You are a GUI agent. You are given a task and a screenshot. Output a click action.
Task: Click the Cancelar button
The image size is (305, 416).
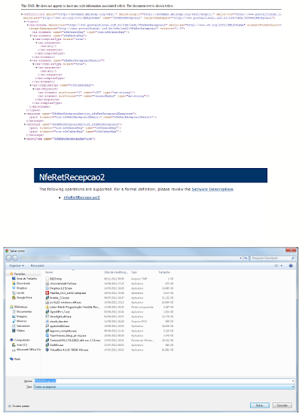click(282, 405)
